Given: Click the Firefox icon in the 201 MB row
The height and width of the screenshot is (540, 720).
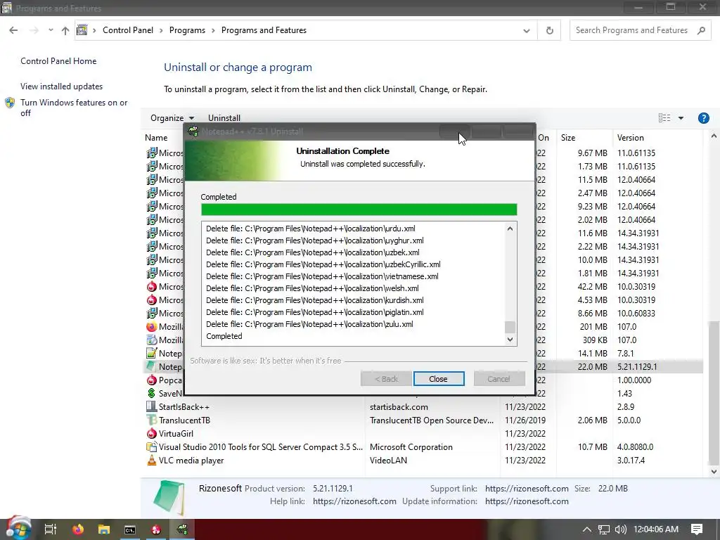Looking at the screenshot, I should [152, 327].
